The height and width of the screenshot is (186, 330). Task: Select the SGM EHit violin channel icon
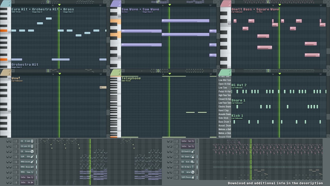click(x=32, y=157)
